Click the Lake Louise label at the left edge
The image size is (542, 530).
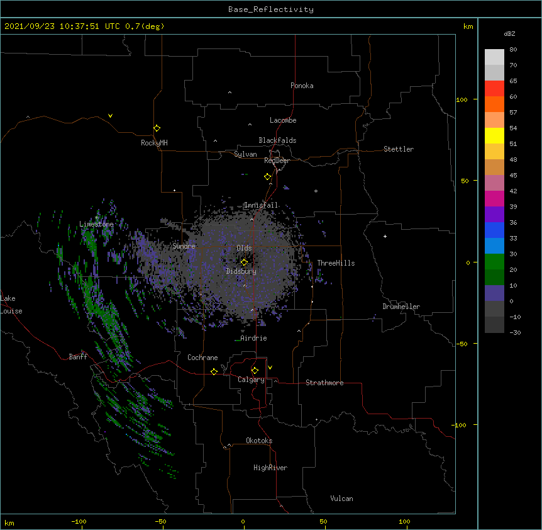click(11, 305)
